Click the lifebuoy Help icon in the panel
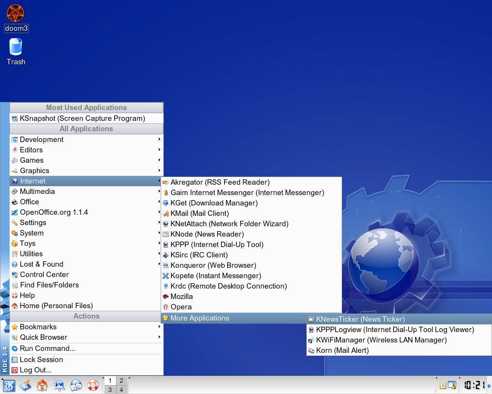 [x=93, y=385]
